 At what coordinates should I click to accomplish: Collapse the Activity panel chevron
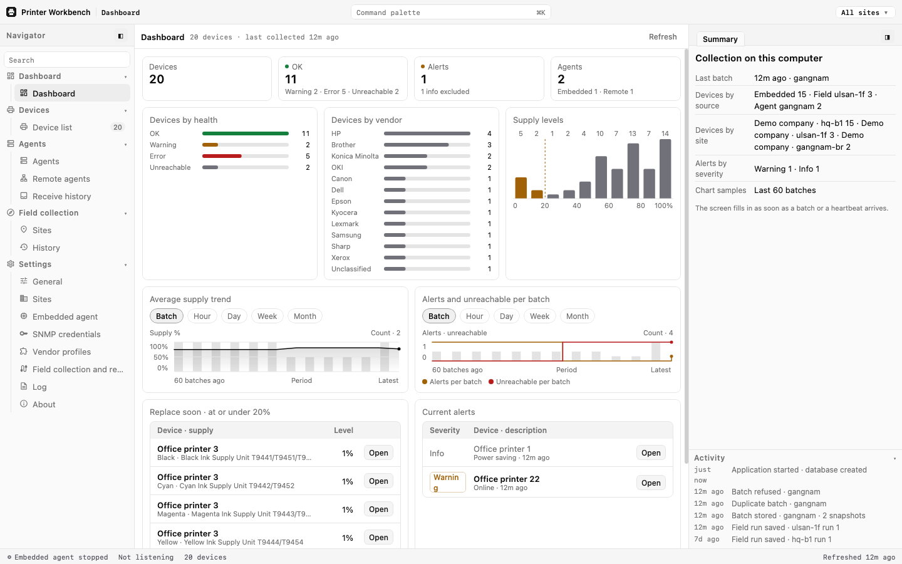coord(894,459)
